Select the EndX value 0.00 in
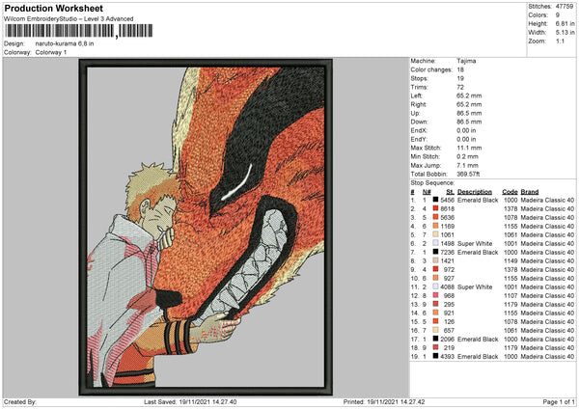This screenshot has height=409, width=579. click(466, 130)
